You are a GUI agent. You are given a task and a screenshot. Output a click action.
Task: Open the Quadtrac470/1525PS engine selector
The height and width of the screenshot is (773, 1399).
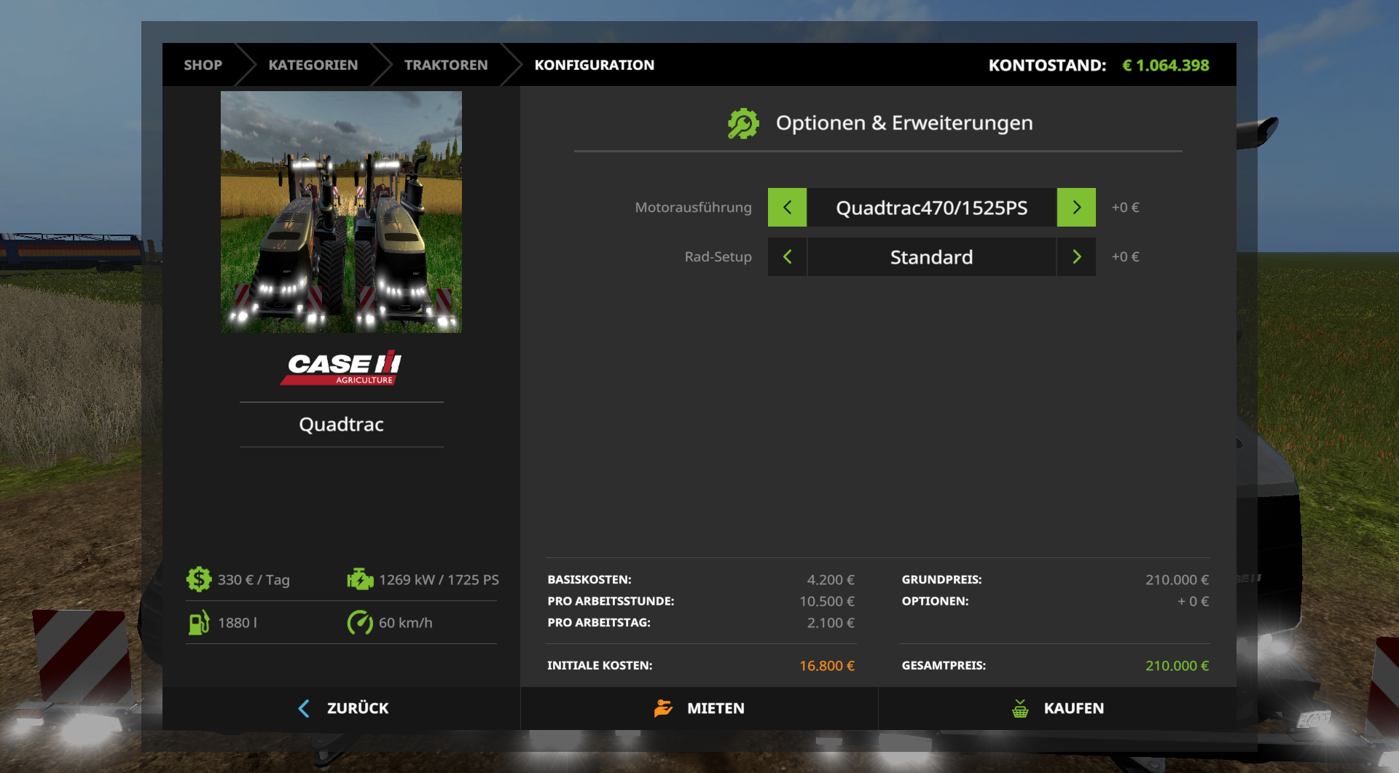click(932, 208)
